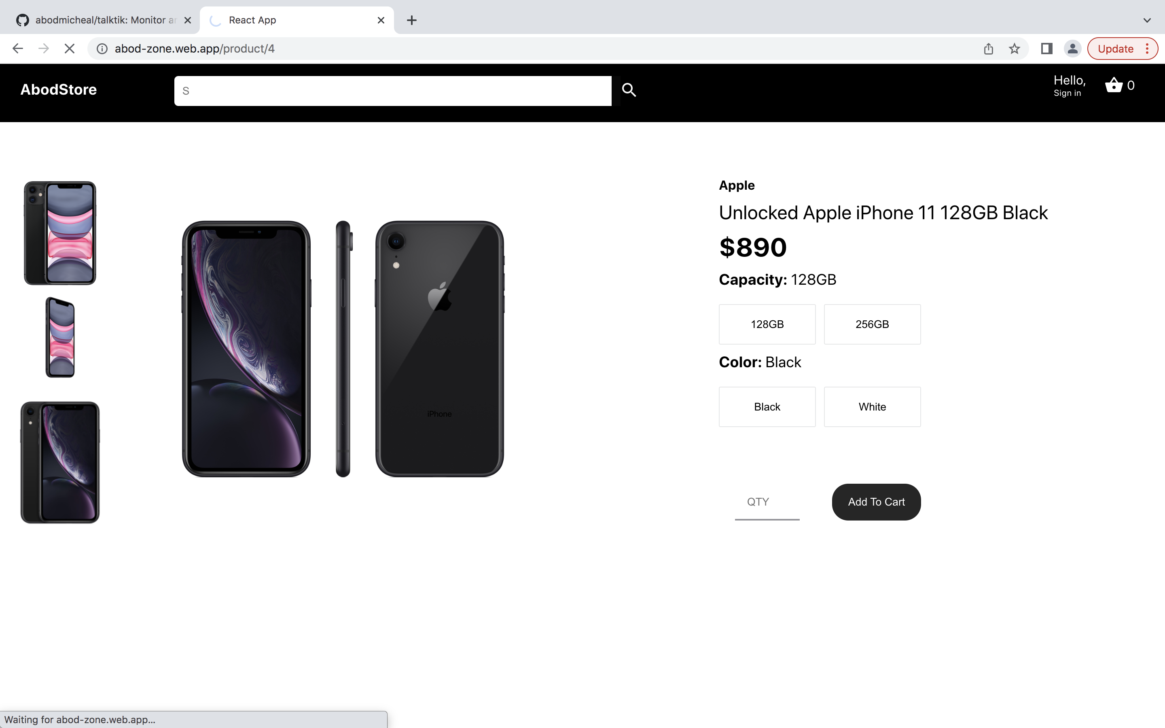Open browser side panel icon
Image resolution: width=1165 pixels, height=728 pixels.
pos(1046,49)
